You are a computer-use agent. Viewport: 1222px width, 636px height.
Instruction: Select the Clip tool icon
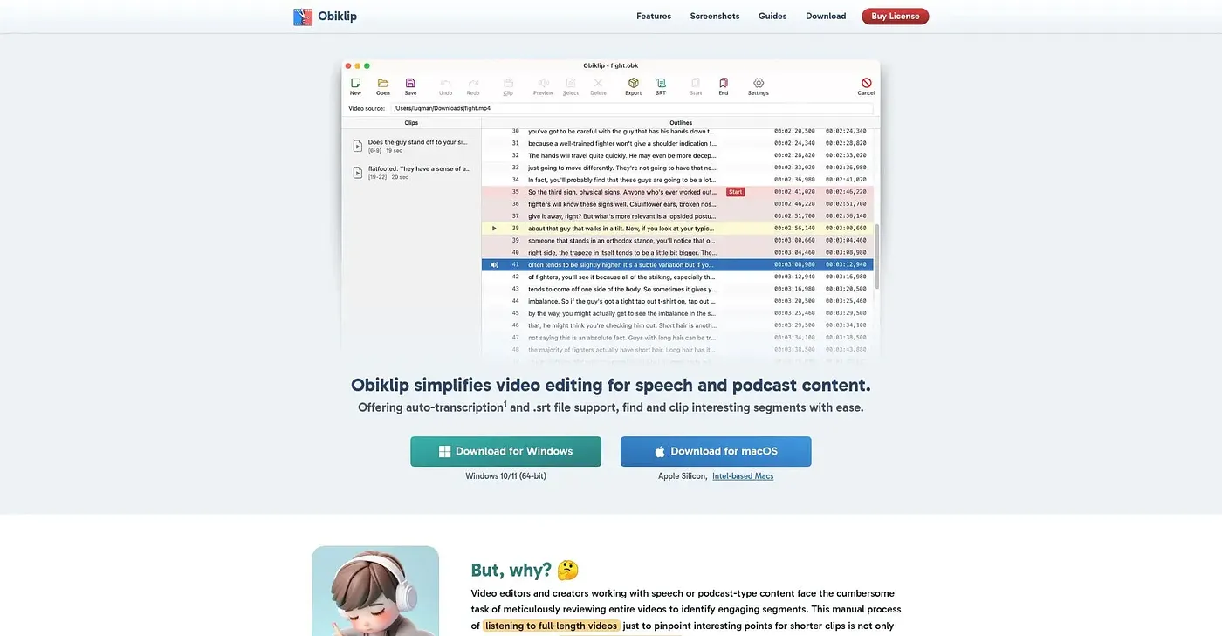tap(508, 83)
